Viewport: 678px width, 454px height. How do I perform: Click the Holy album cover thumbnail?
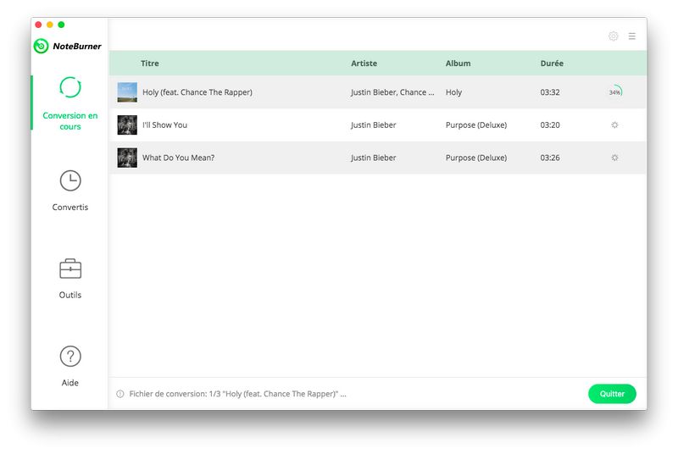[127, 92]
